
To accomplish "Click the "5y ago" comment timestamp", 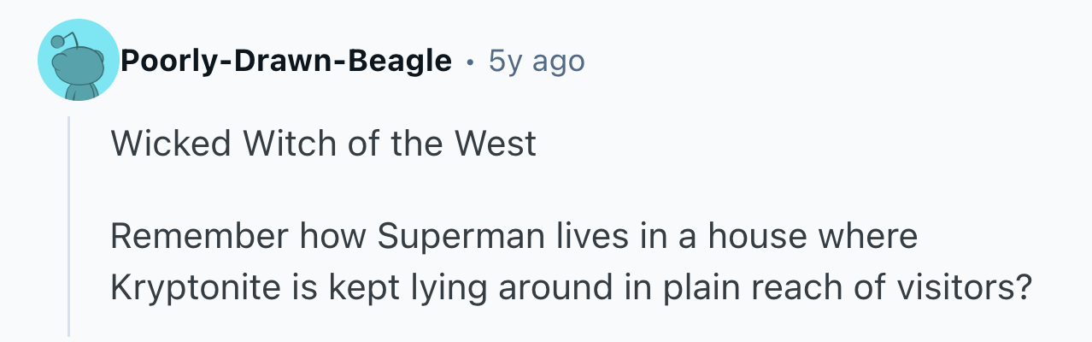I will (x=537, y=61).
